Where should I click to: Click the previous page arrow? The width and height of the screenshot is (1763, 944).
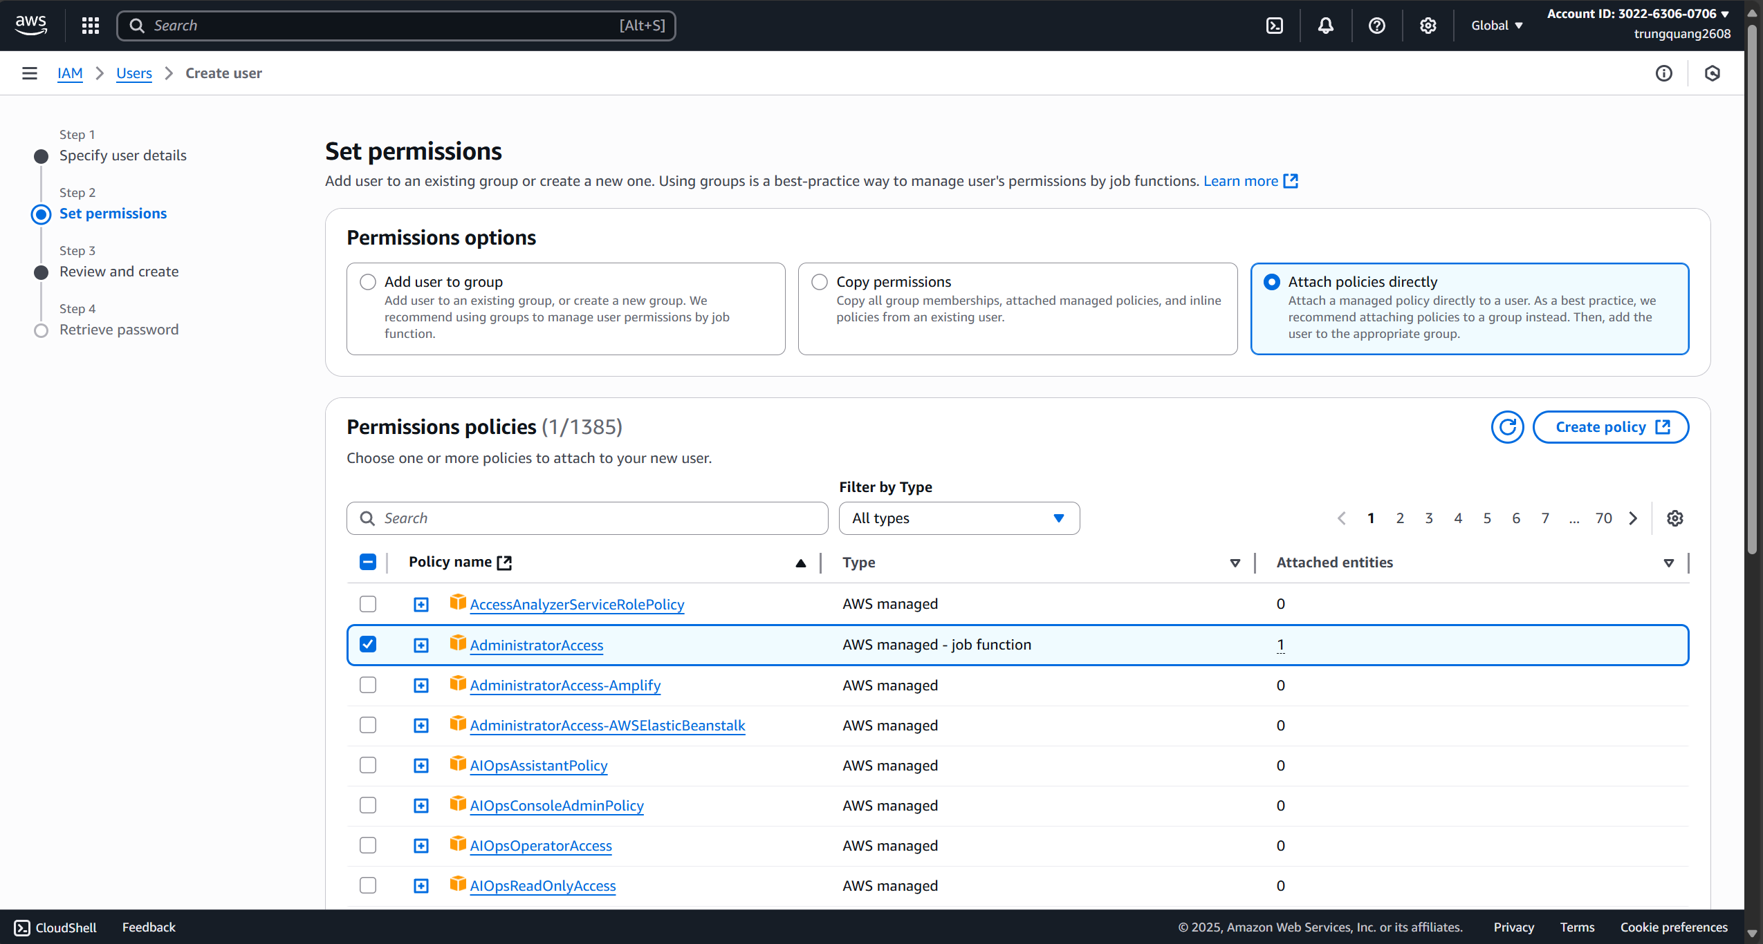(x=1341, y=518)
